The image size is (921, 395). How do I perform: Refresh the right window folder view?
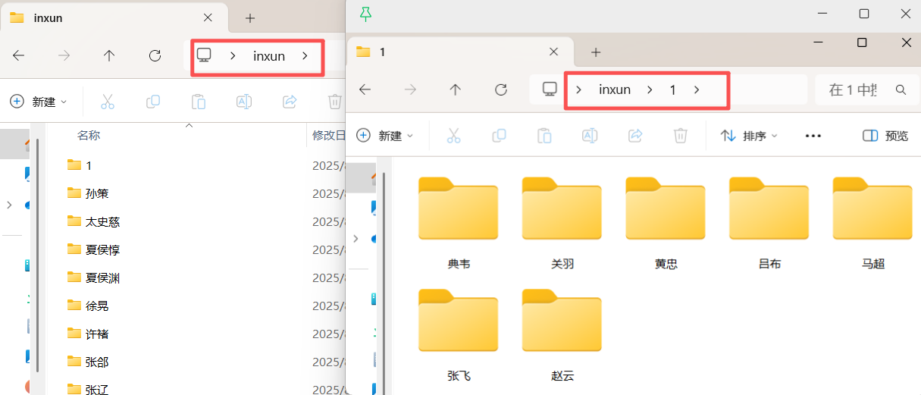(x=500, y=89)
